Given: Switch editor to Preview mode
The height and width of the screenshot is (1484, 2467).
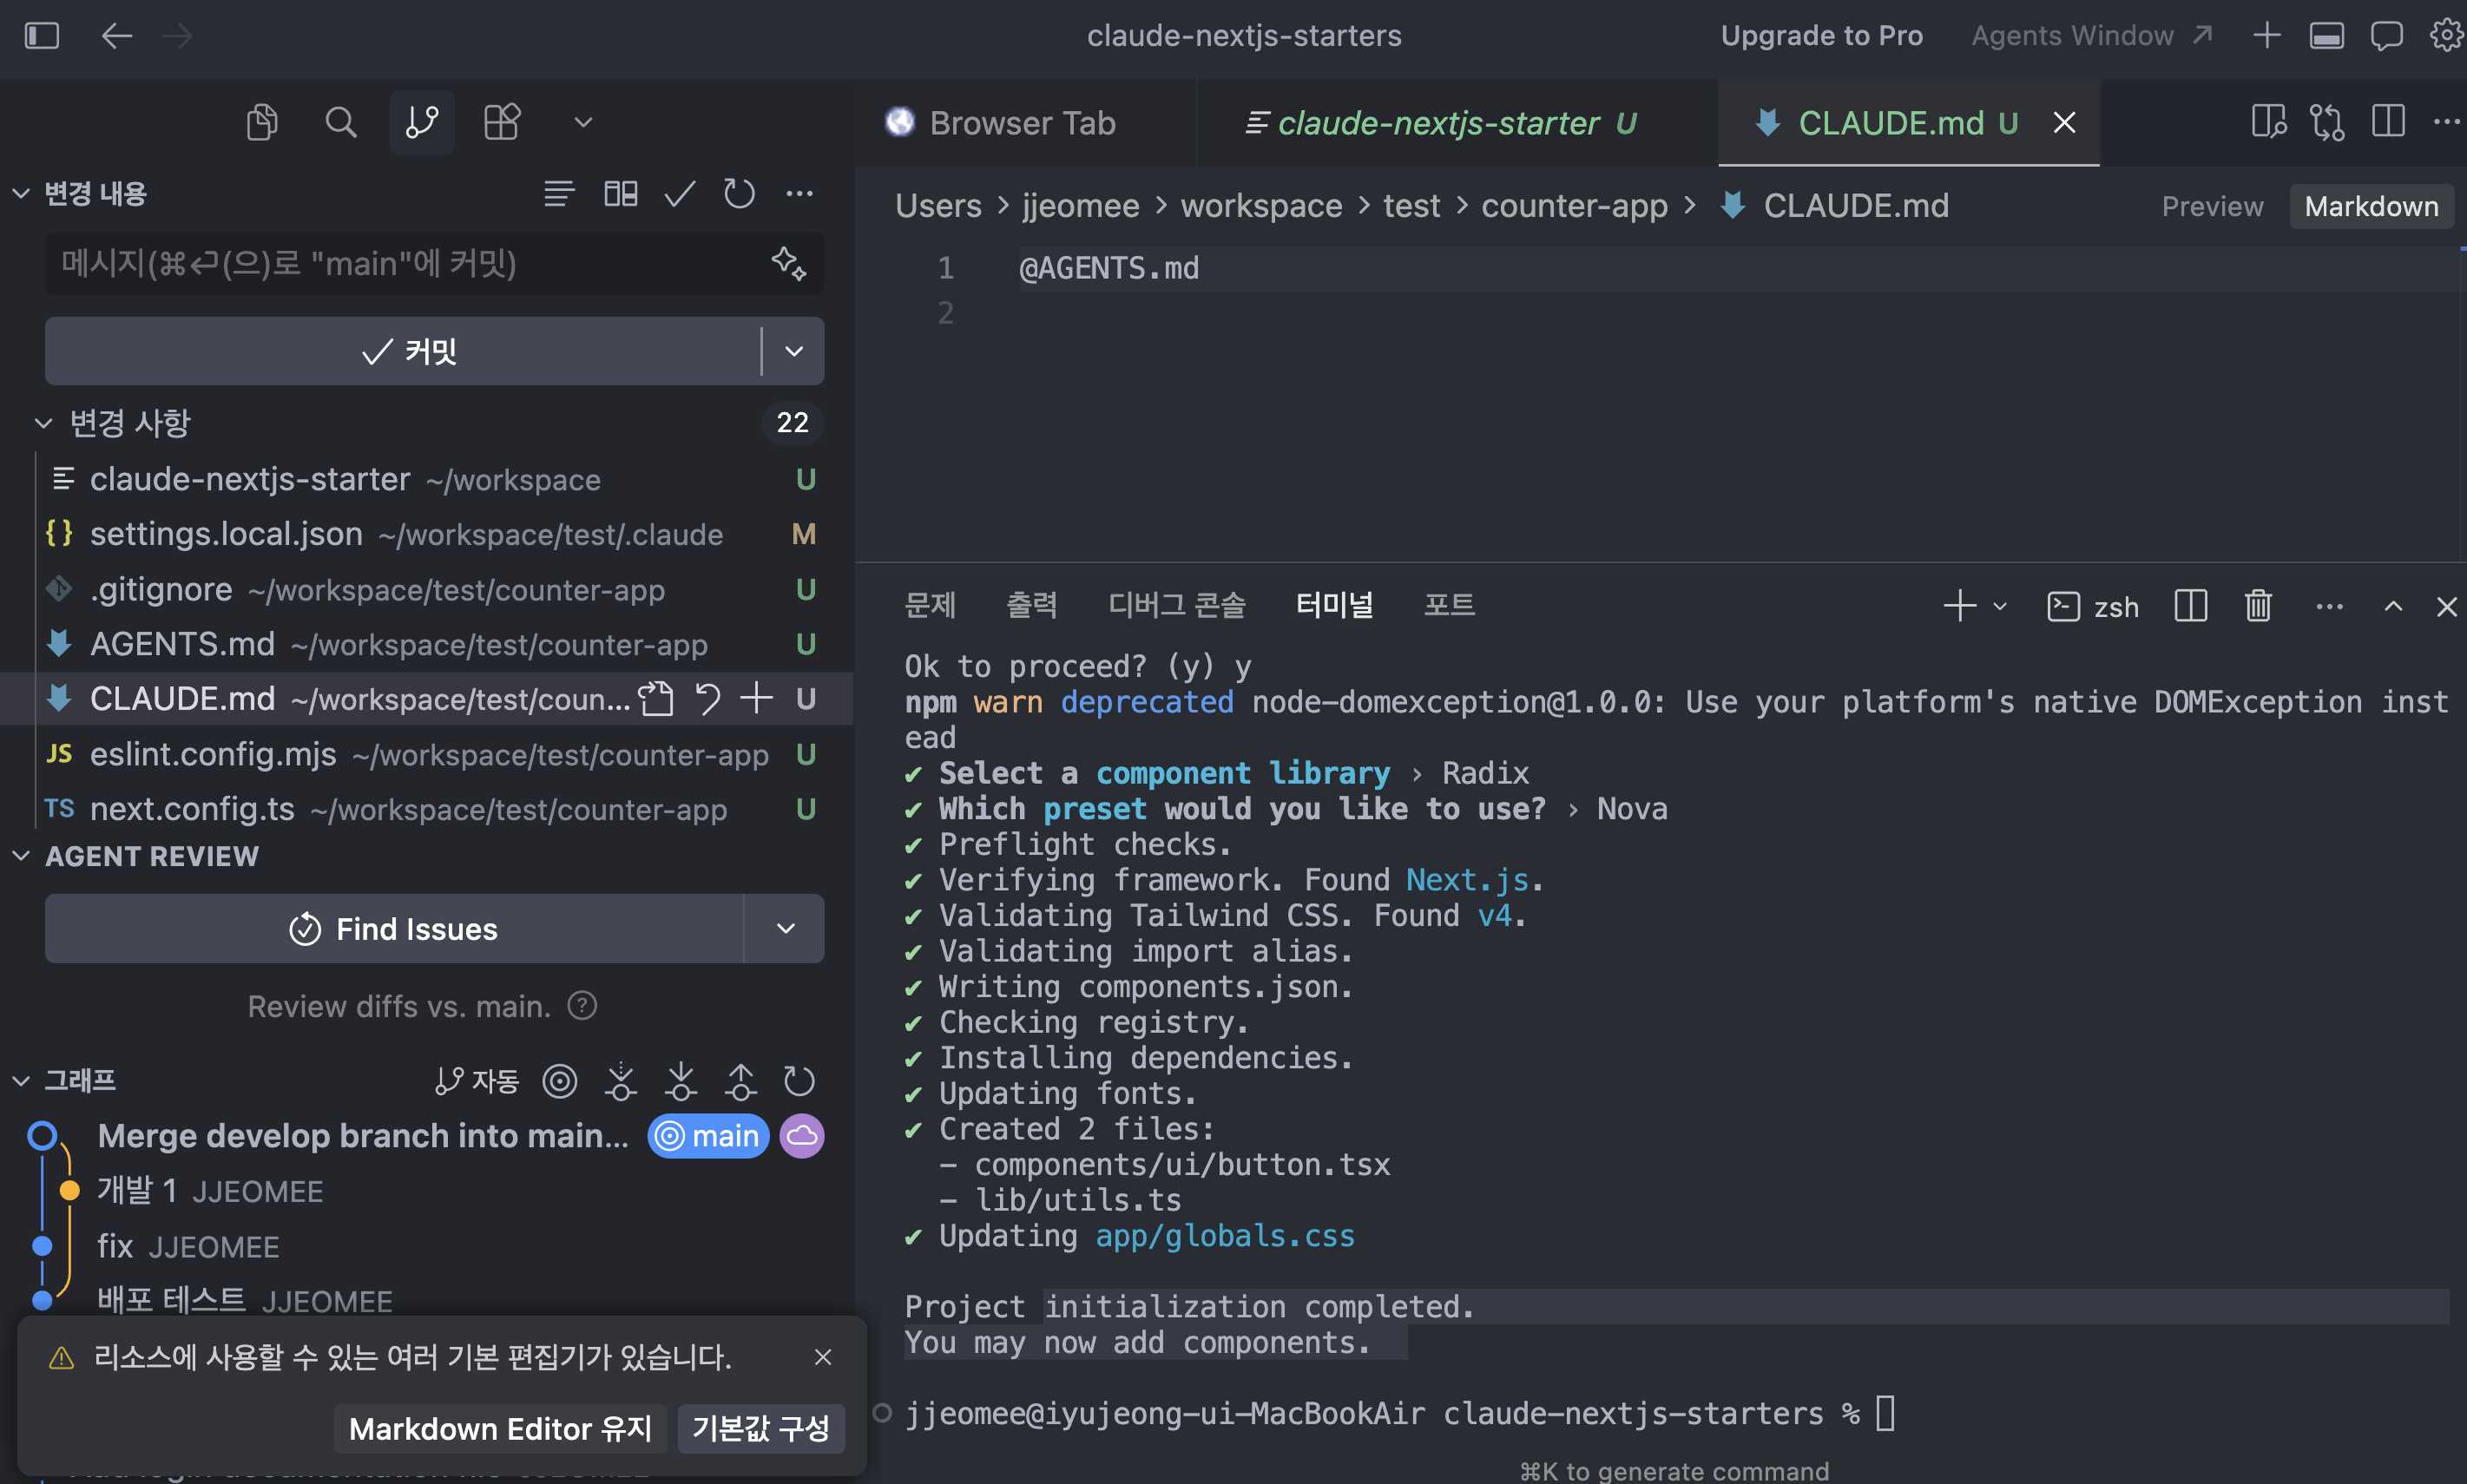Looking at the screenshot, I should click(x=2212, y=206).
